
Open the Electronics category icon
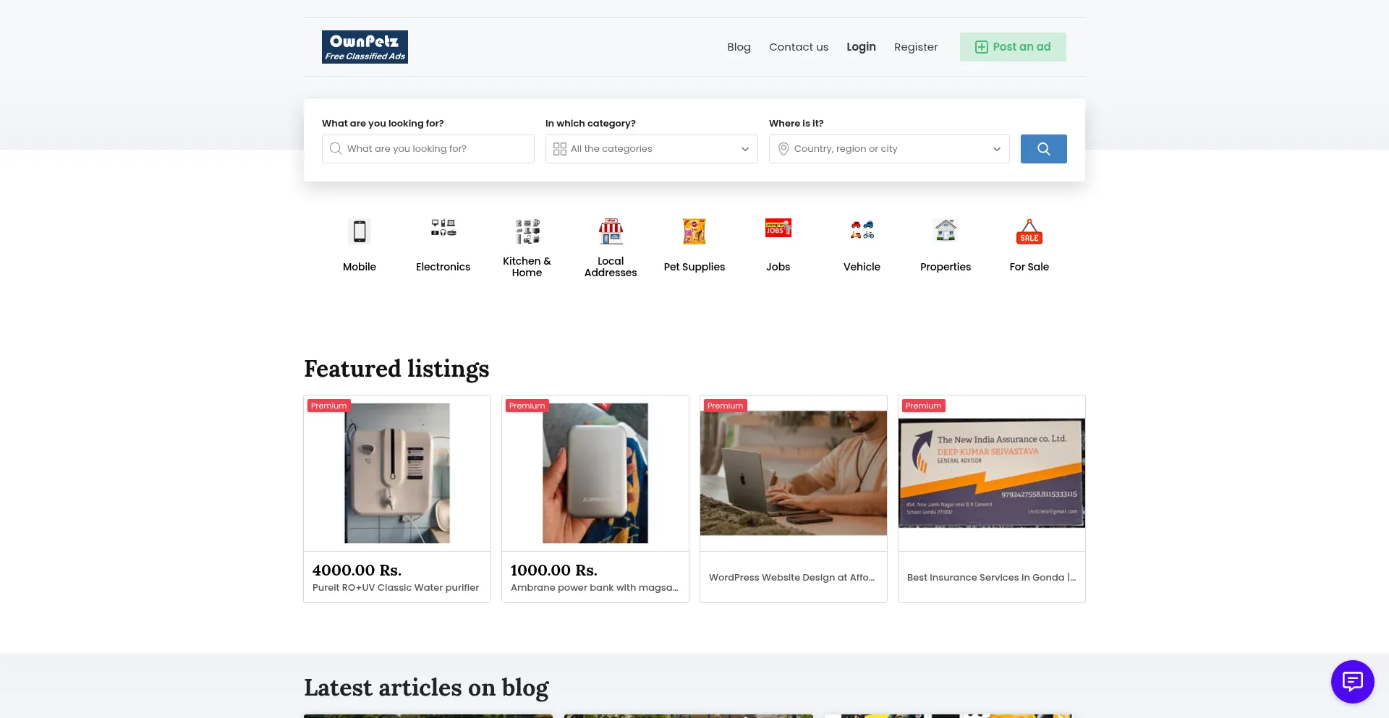tap(443, 228)
